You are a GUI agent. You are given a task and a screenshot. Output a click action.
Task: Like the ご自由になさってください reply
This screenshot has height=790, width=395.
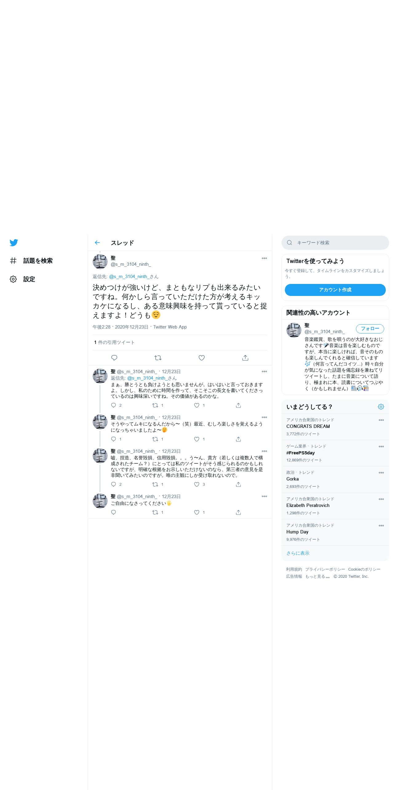(x=197, y=513)
